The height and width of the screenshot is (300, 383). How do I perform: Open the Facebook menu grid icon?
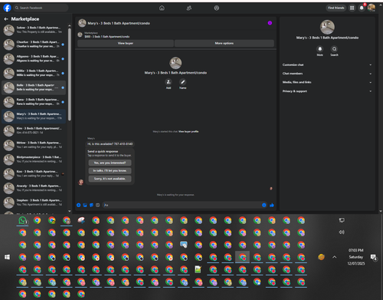352,8
